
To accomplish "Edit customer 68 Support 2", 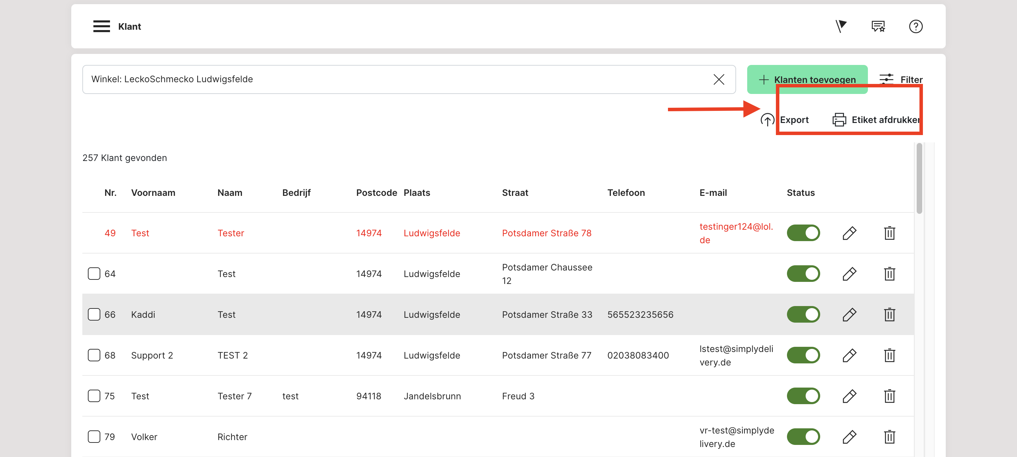I will click(x=849, y=355).
